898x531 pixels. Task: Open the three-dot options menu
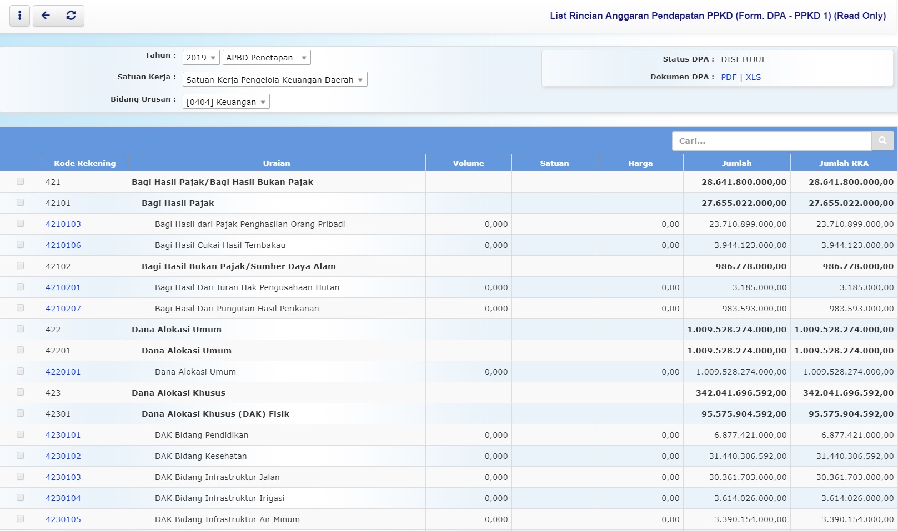(x=20, y=16)
